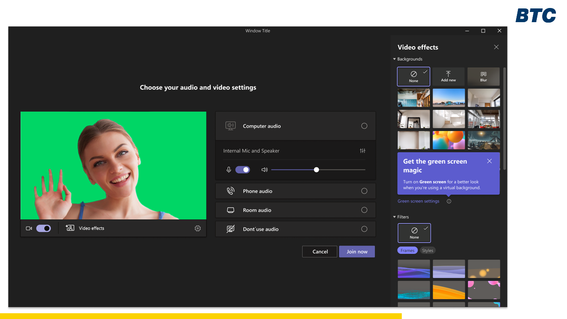The image size is (567, 319).
Task: Pick the teal dotted wave frame
Action: click(414, 290)
